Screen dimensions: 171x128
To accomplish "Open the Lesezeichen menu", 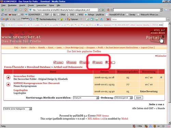I will [x=41, y=5].
